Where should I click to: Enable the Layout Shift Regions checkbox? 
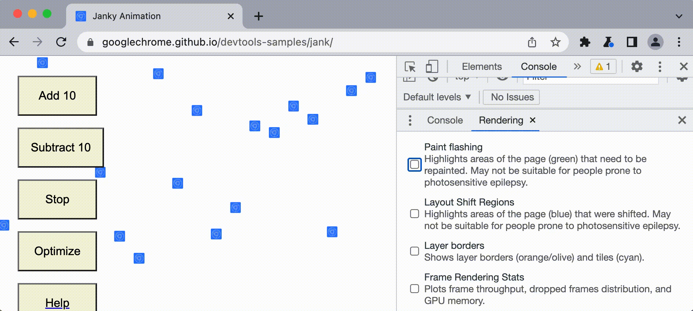click(x=414, y=214)
